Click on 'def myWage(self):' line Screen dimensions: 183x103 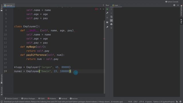pyautogui.click(x=33, y=47)
